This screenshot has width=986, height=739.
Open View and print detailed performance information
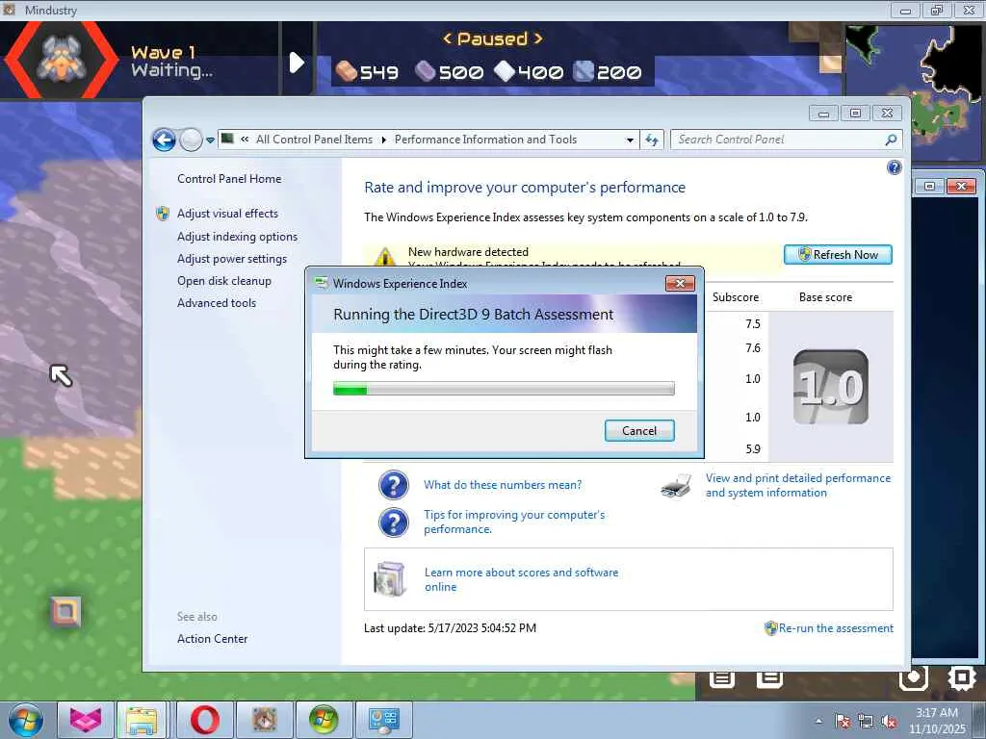[798, 485]
